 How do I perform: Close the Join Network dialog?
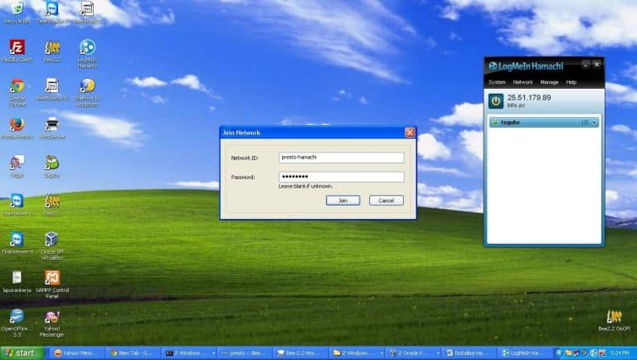coord(409,132)
